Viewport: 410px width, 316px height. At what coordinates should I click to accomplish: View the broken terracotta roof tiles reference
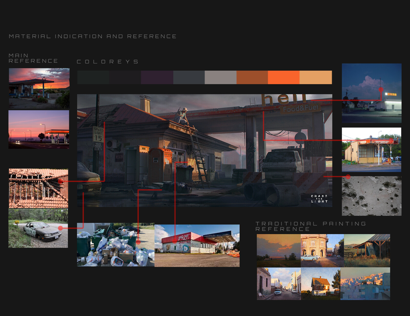click(x=38, y=188)
